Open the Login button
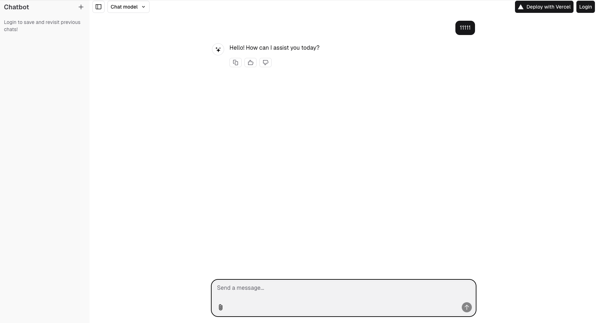Viewport: 596px width, 323px height. pos(586,7)
